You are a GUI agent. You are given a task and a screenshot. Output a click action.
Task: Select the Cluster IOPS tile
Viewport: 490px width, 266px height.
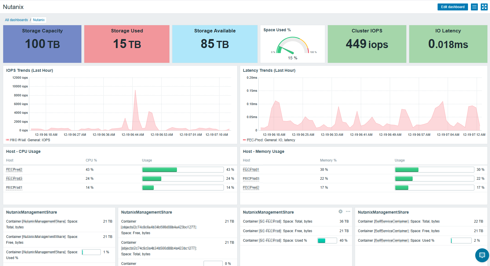367,44
